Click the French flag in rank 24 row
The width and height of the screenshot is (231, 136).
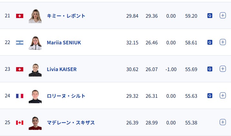click(20, 96)
